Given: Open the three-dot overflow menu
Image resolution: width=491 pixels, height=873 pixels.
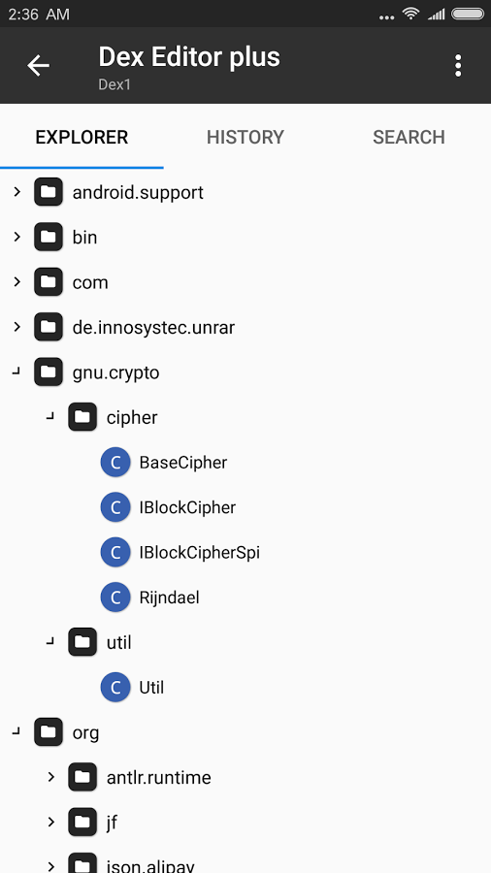Looking at the screenshot, I should tap(458, 66).
